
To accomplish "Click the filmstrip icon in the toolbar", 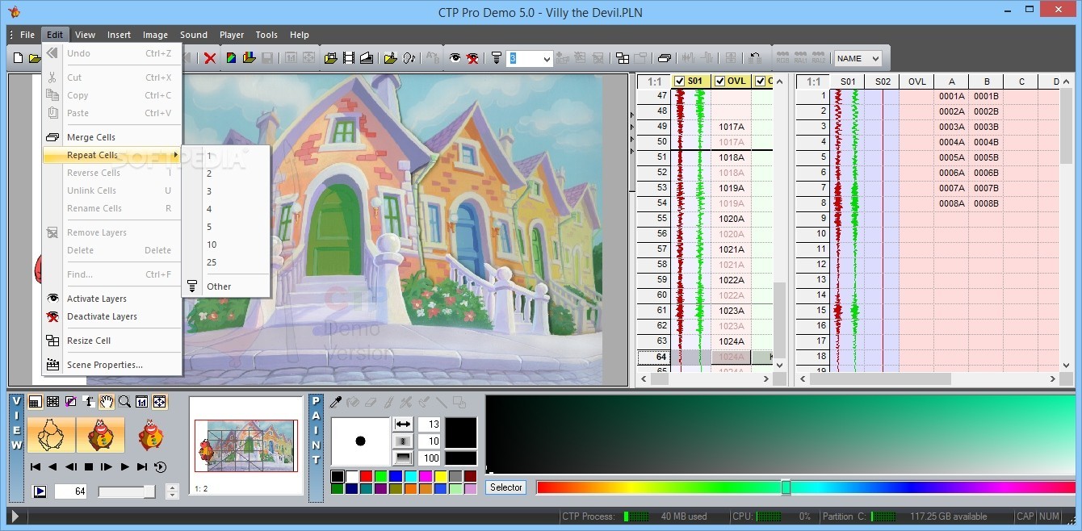I will tap(349, 58).
